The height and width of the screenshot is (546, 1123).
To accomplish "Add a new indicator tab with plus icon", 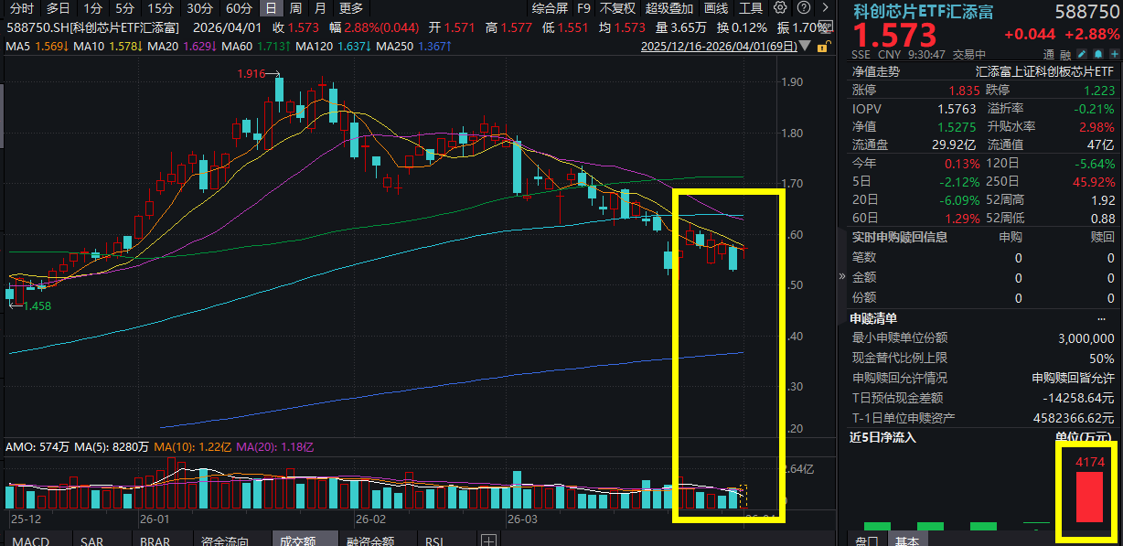I will point(490,541).
